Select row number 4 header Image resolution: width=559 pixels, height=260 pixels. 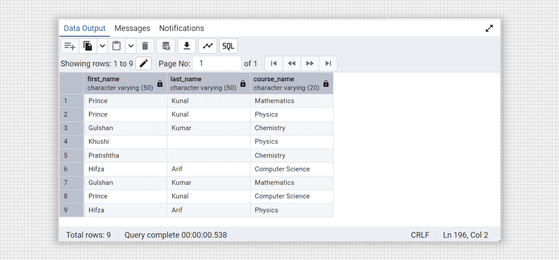[71, 142]
